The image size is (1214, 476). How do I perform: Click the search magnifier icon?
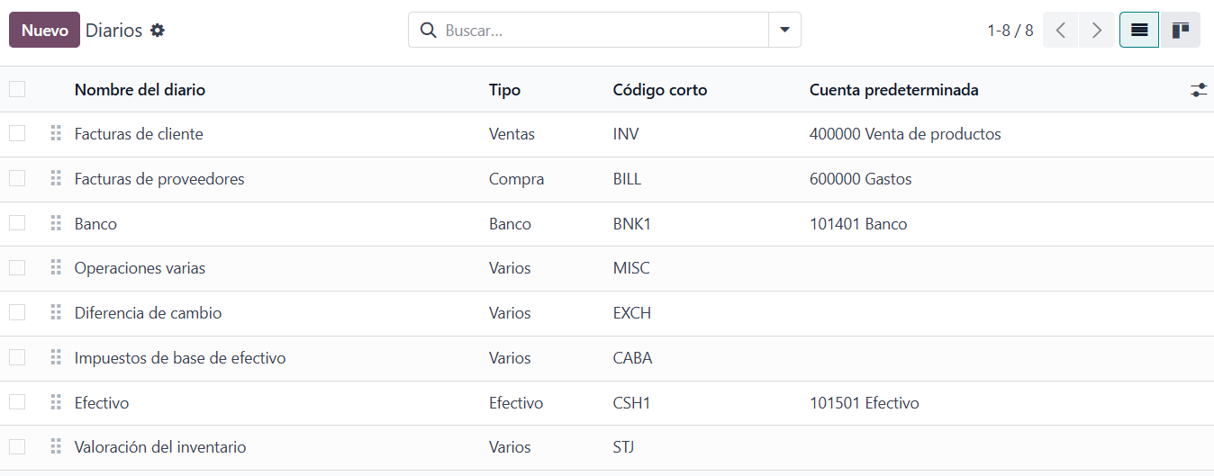[x=428, y=30]
